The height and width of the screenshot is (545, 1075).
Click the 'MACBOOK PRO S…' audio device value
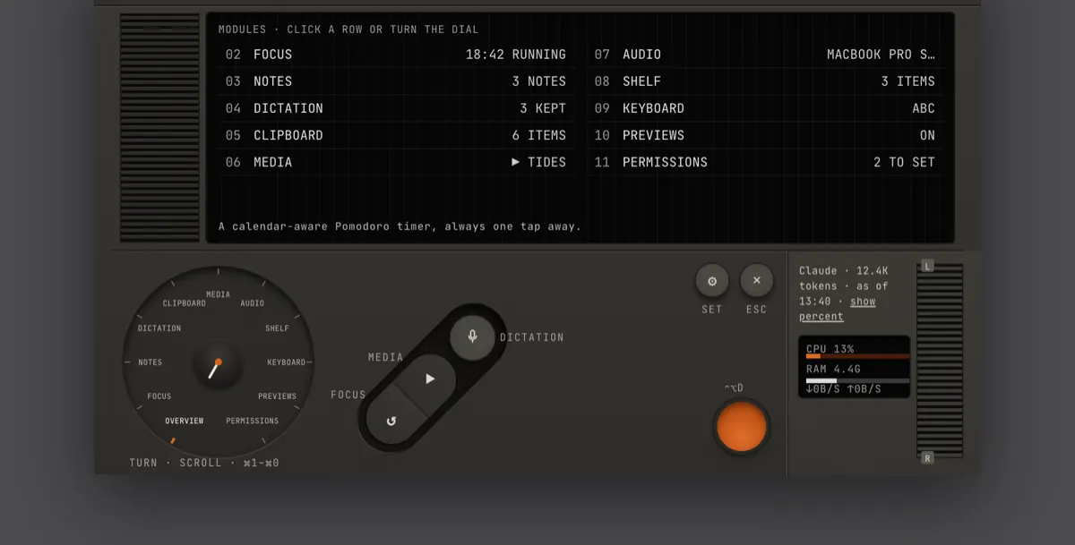click(881, 55)
